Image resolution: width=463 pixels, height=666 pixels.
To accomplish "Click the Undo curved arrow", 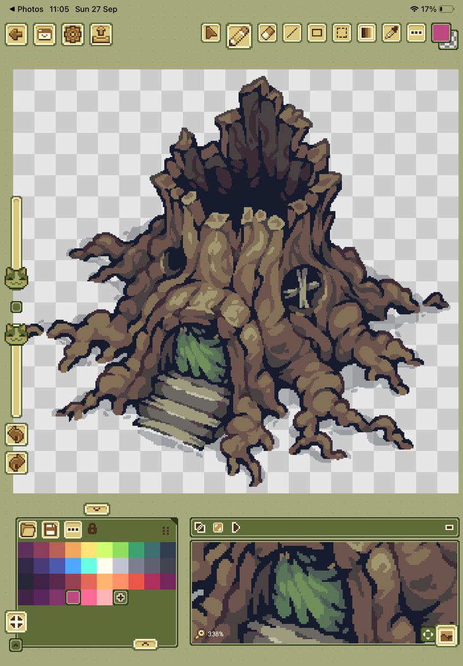I will [17, 435].
